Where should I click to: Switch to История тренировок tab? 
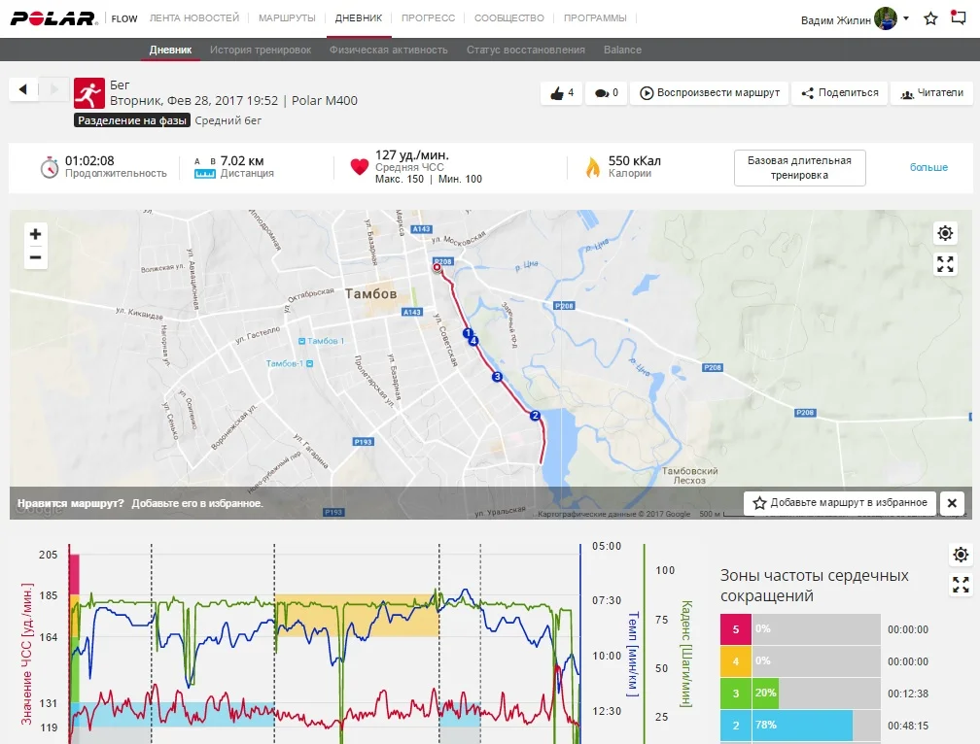click(261, 50)
